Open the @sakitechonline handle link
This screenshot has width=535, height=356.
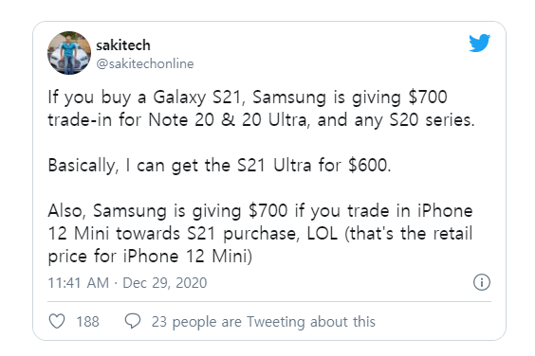(145, 63)
